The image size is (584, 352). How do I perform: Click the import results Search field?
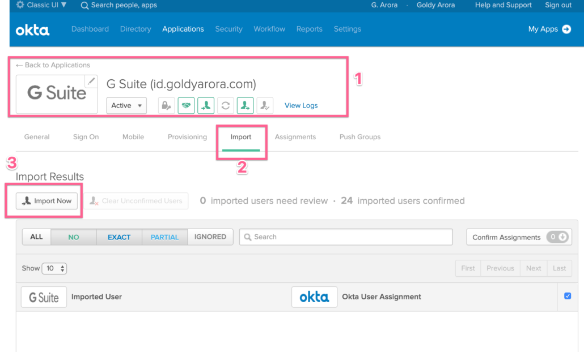[346, 237]
